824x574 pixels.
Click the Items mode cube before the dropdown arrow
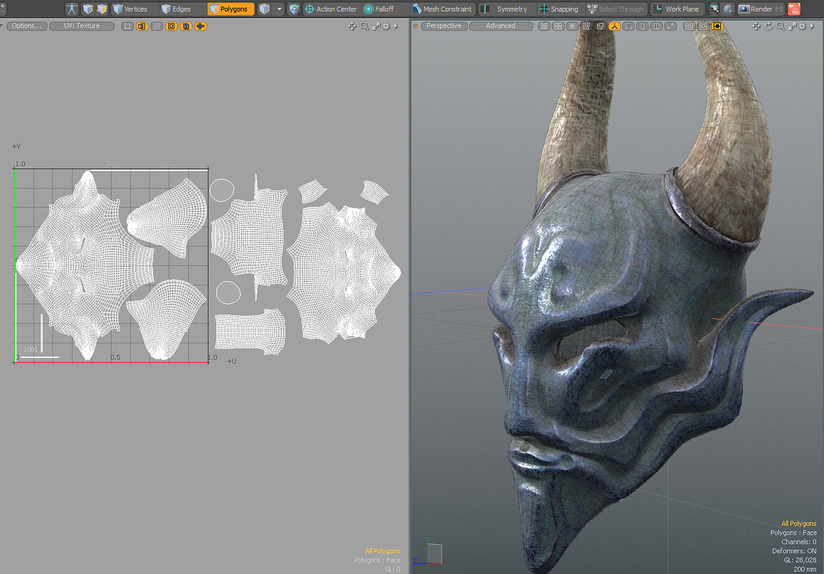[264, 9]
